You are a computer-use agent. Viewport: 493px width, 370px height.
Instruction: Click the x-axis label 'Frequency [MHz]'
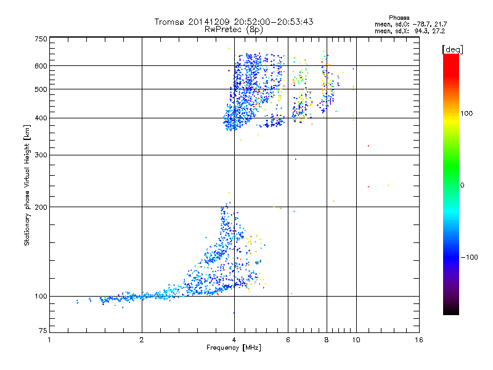(x=234, y=348)
